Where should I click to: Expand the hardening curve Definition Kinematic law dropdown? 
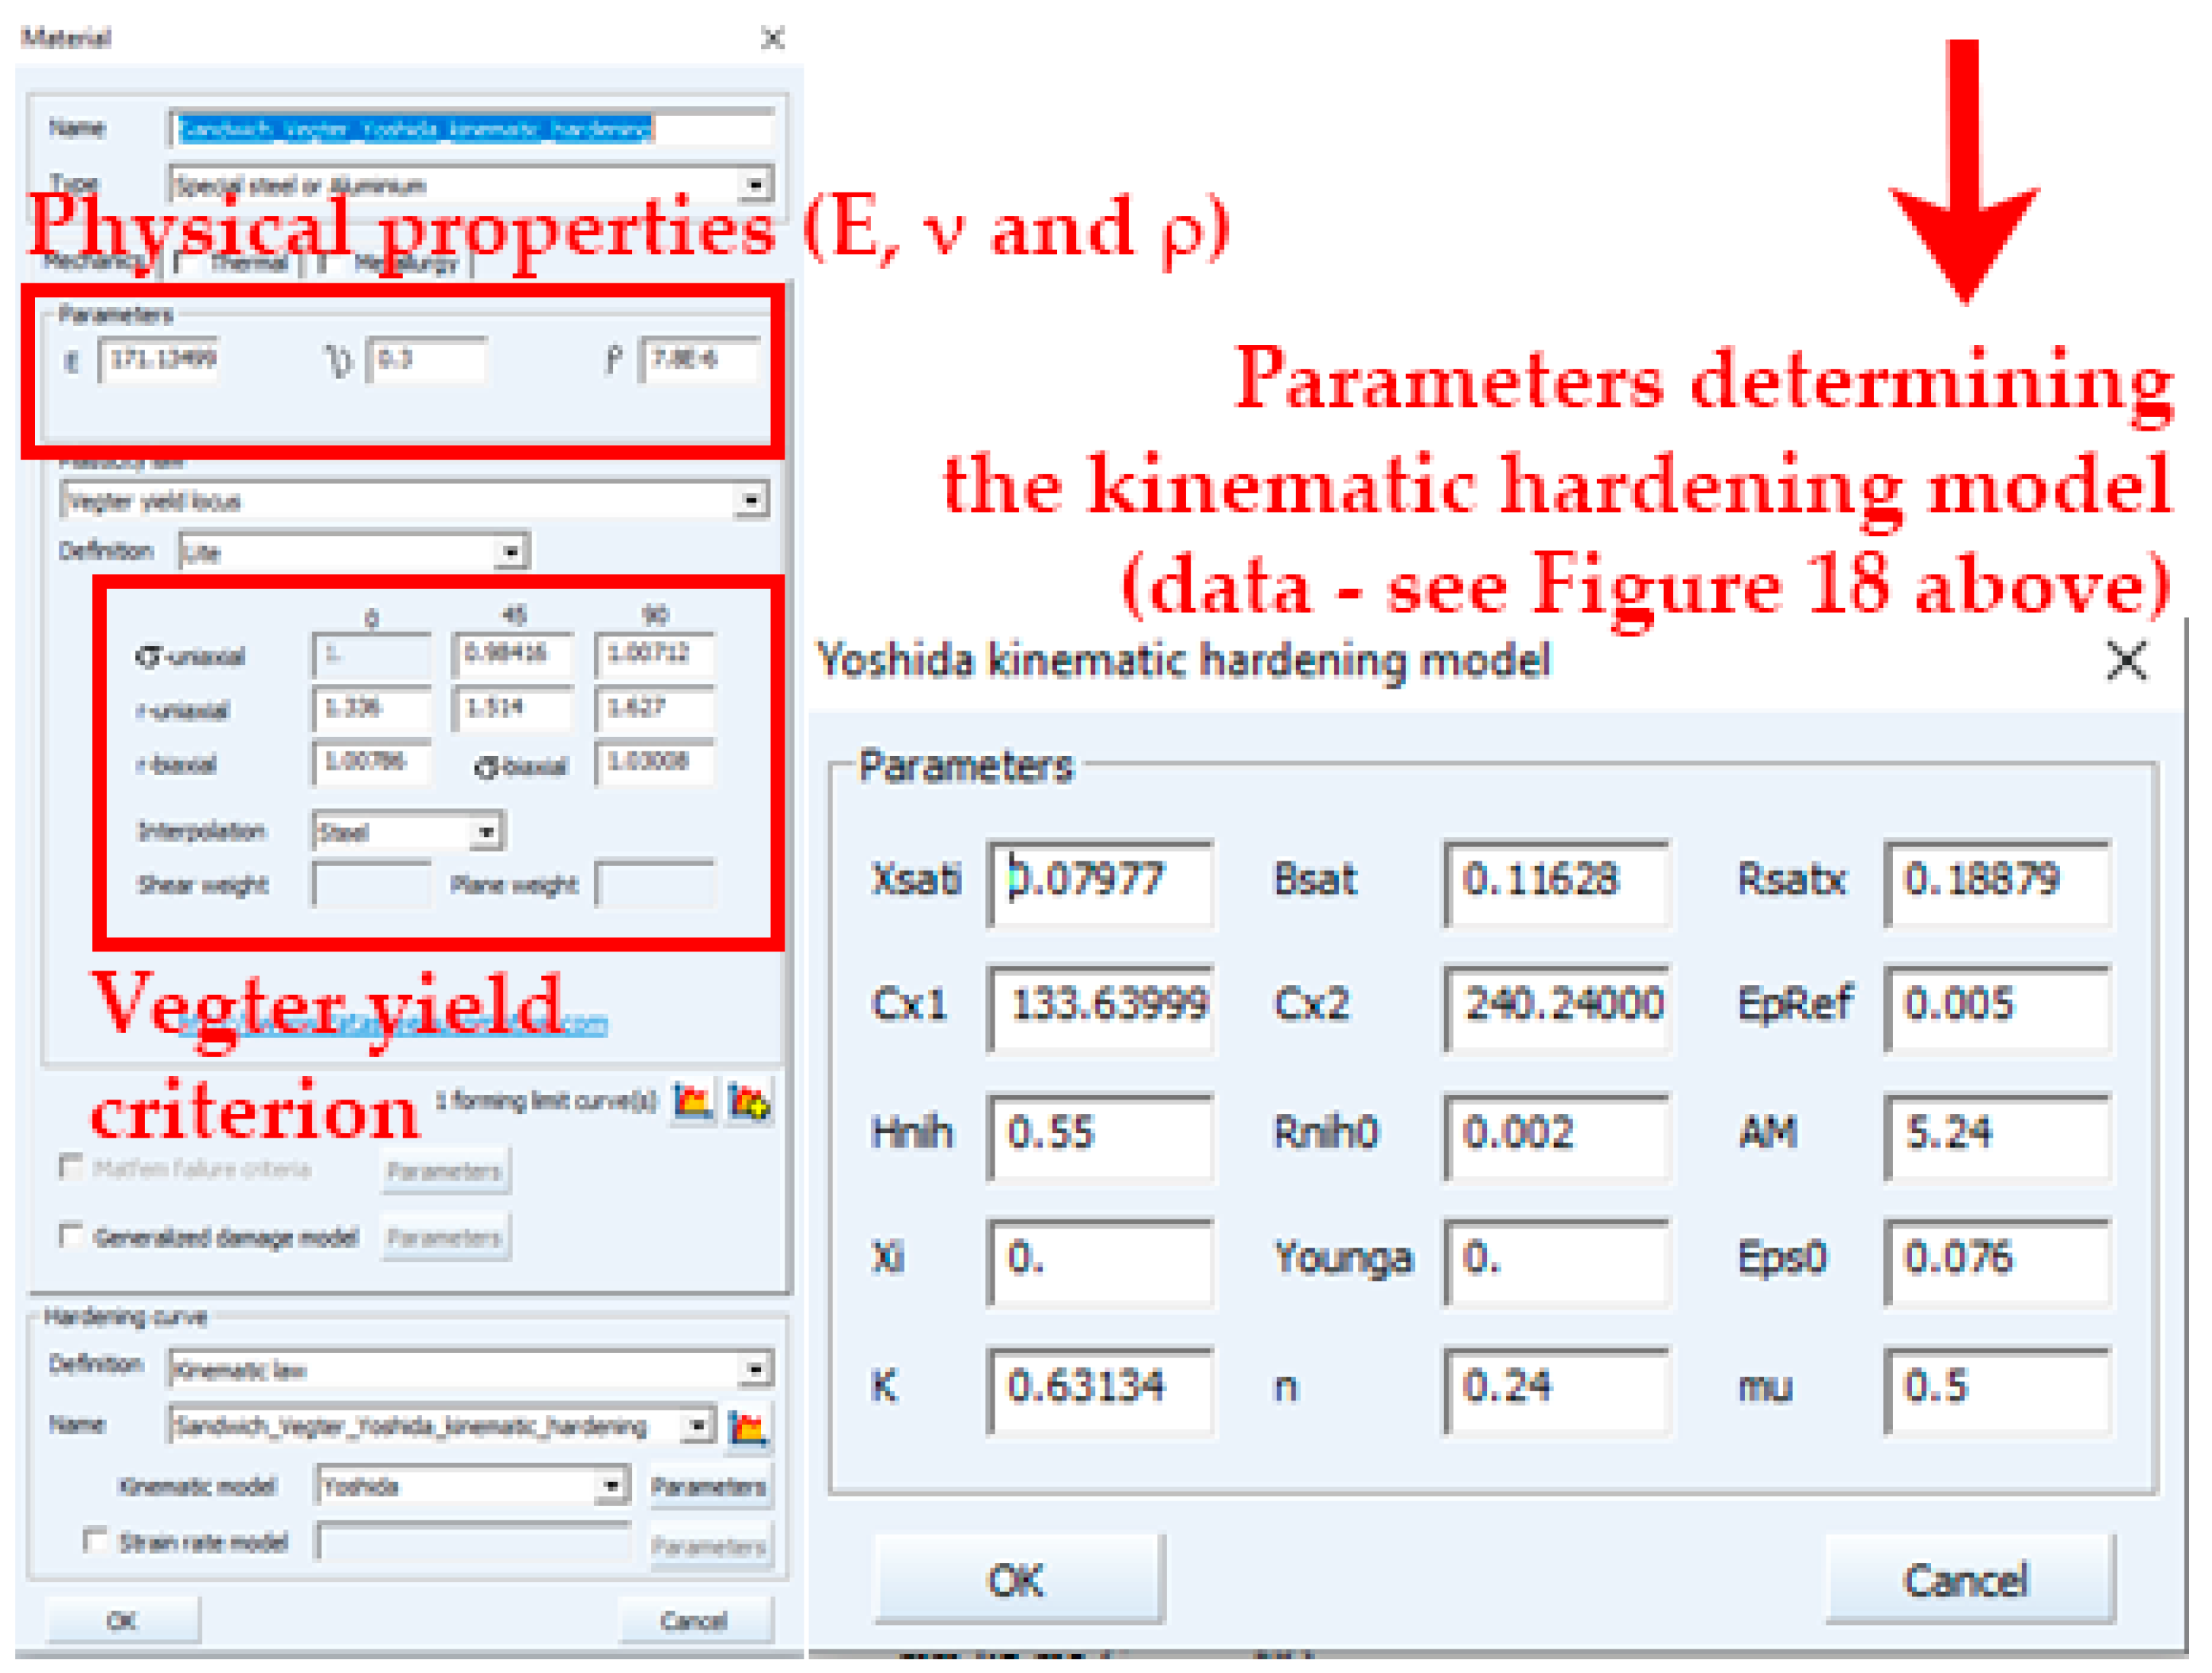pyautogui.click(x=756, y=1369)
